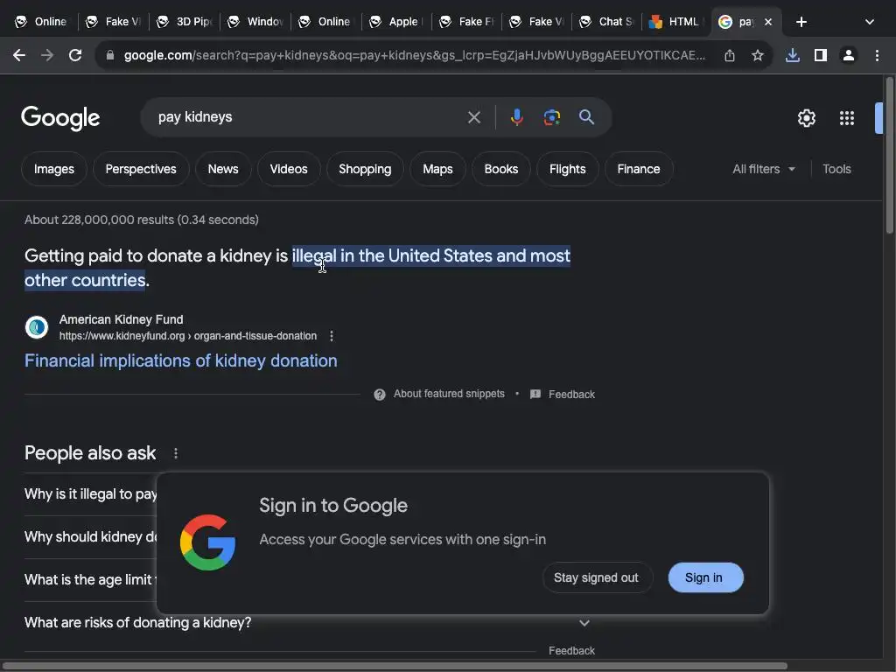Open more options for kidneyfund.org result
896x672 pixels.
tap(332, 336)
